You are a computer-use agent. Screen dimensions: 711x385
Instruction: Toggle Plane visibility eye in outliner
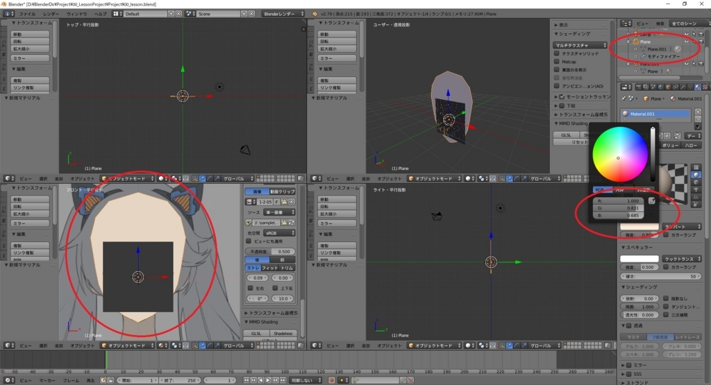pyautogui.click(x=687, y=42)
